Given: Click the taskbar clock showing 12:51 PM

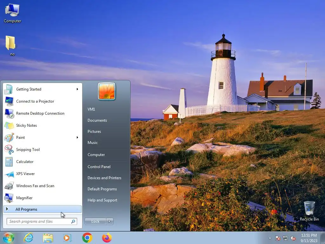Looking at the screenshot, I should coord(309,238).
